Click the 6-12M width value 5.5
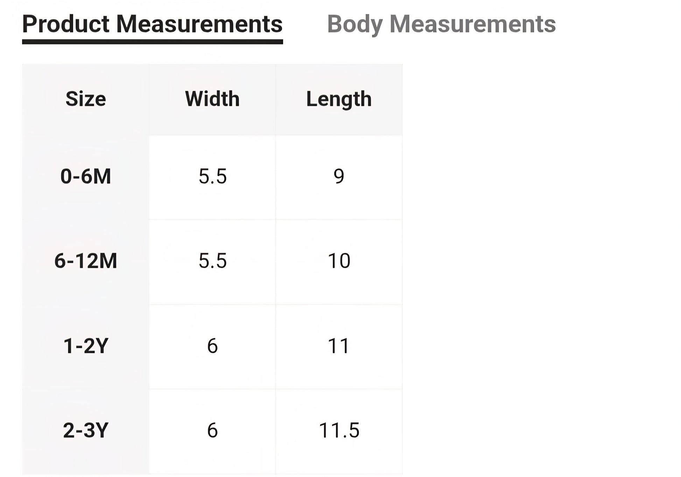The image size is (681, 477). coord(212,261)
